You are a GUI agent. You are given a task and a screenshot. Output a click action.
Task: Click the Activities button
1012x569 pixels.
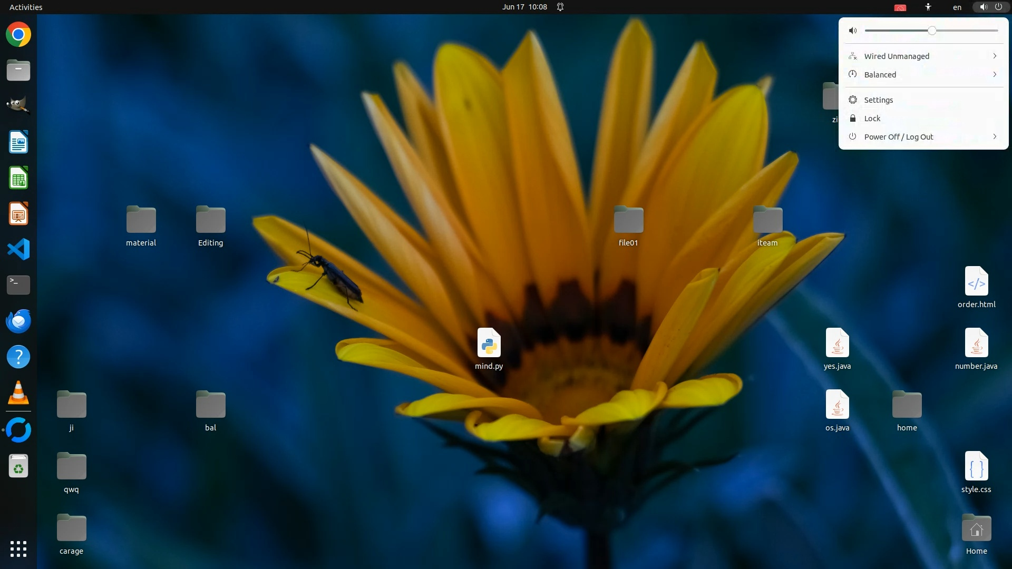pyautogui.click(x=26, y=7)
